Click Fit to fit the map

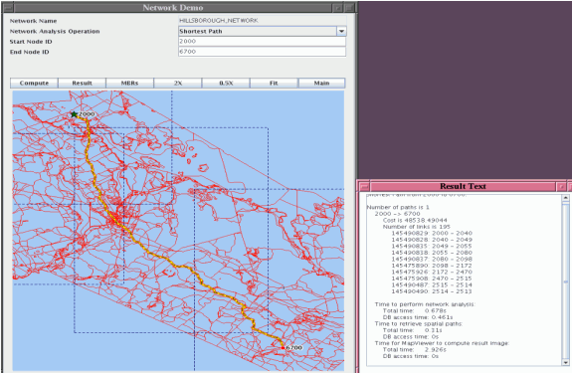(x=274, y=84)
